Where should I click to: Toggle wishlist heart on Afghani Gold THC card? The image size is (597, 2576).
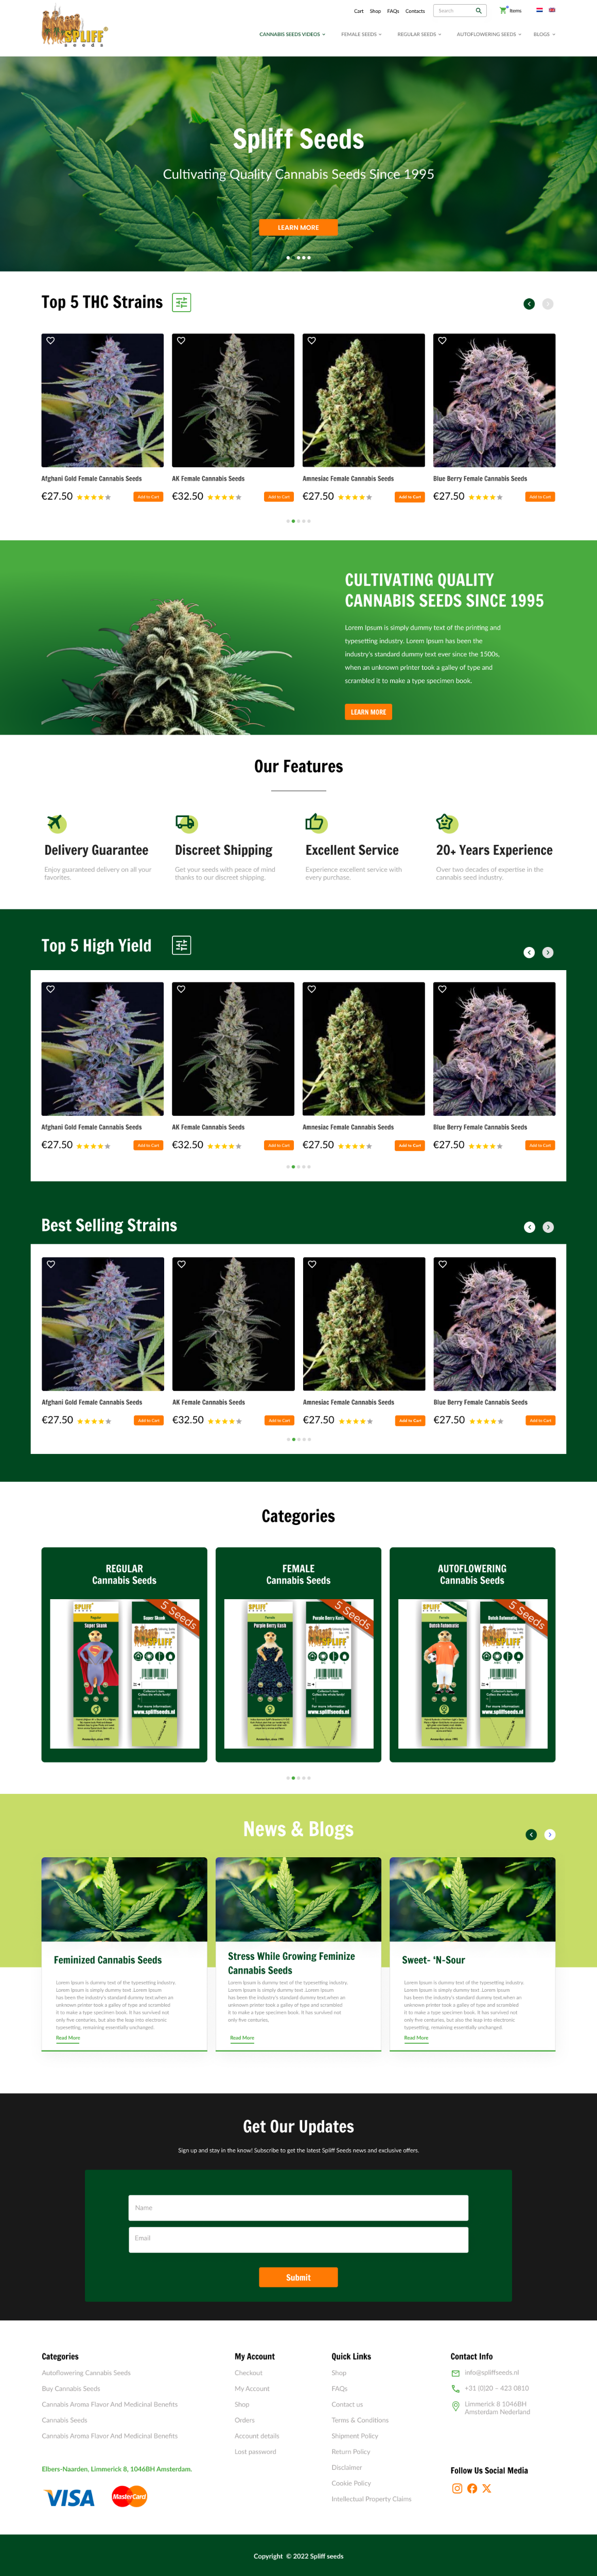pyautogui.click(x=51, y=341)
